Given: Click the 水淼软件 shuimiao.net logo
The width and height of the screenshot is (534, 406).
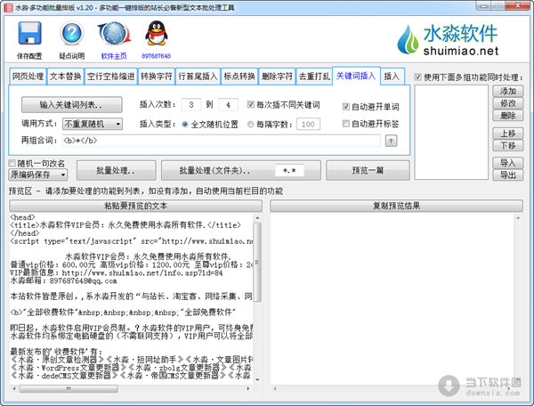Looking at the screenshot, I should click(448, 39).
